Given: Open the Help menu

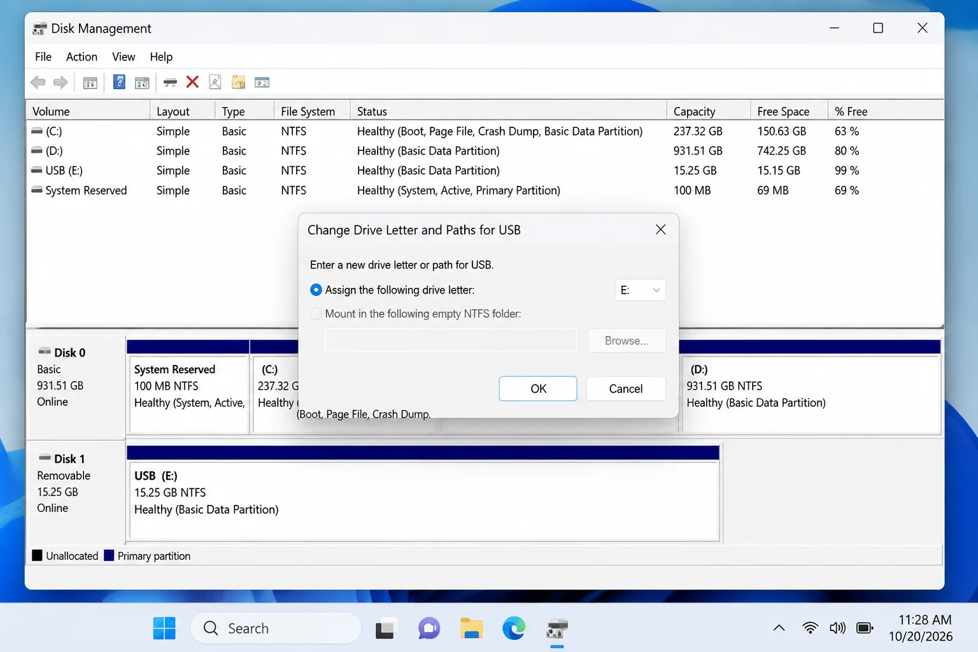Looking at the screenshot, I should [161, 57].
